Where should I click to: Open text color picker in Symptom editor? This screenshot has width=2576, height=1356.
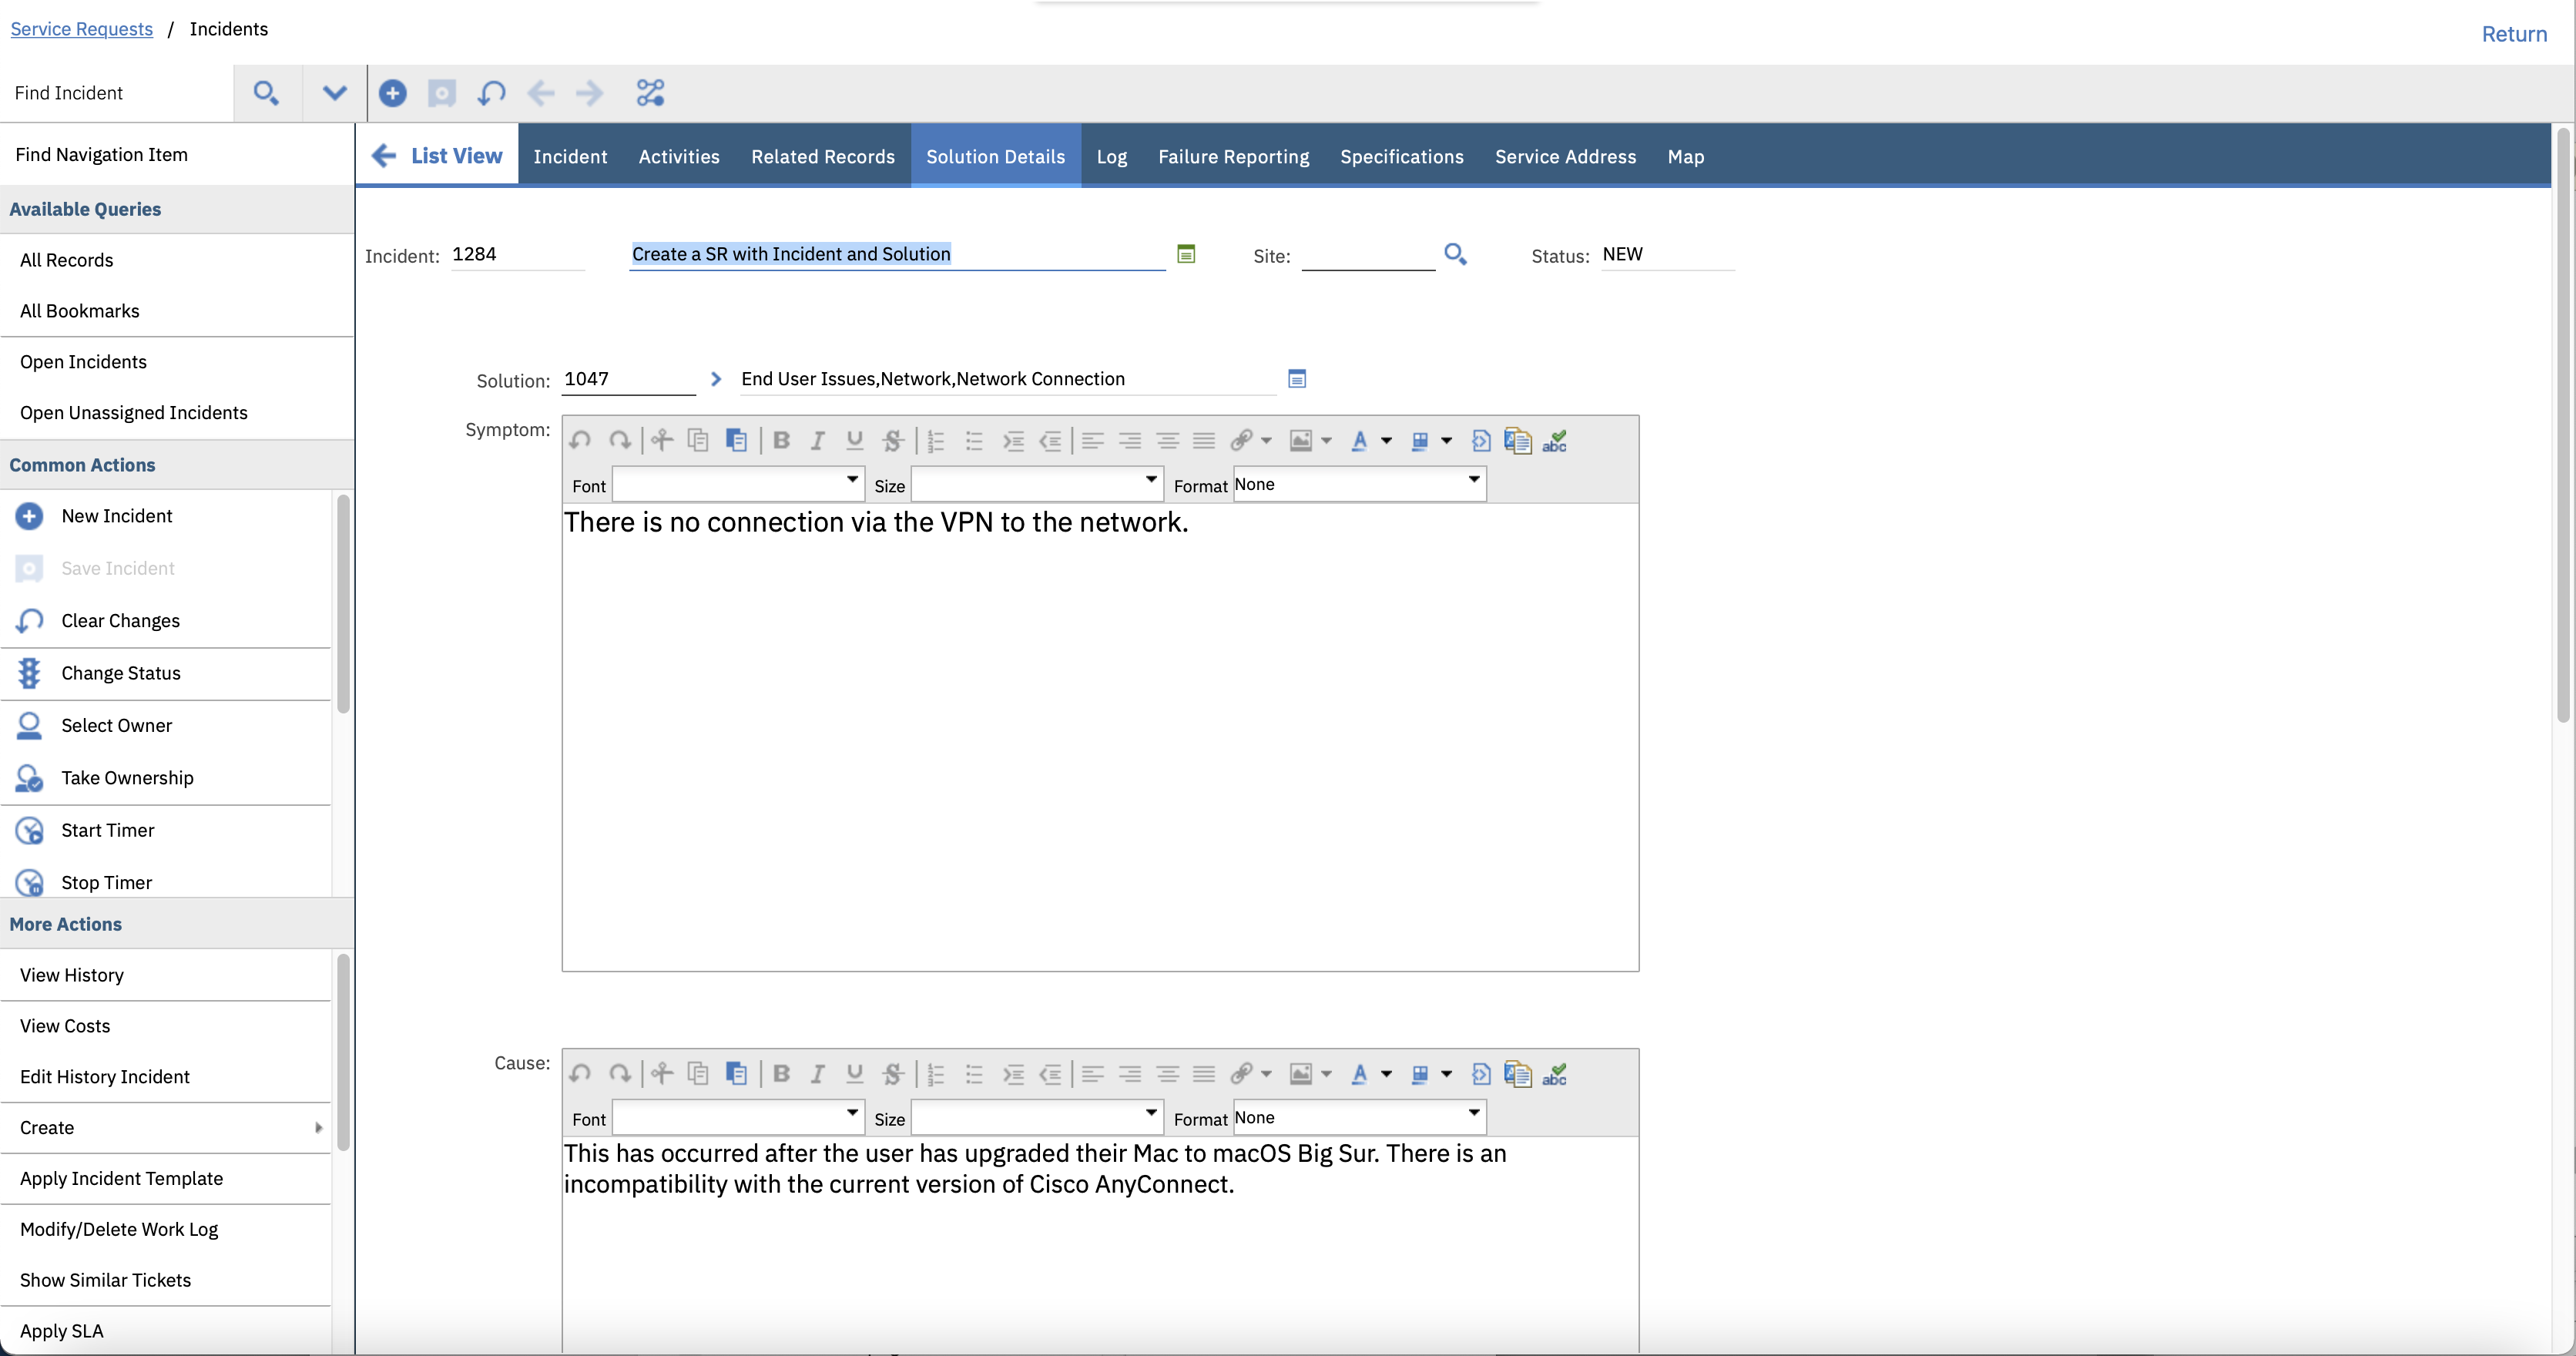coord(1359,441)
